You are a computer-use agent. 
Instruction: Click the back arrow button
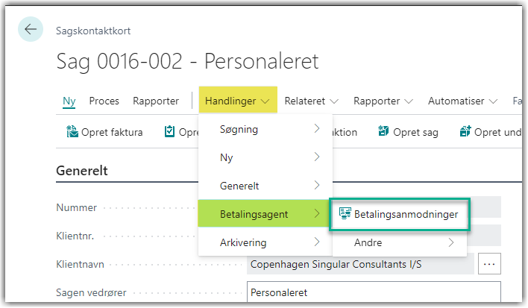[31, 29]
